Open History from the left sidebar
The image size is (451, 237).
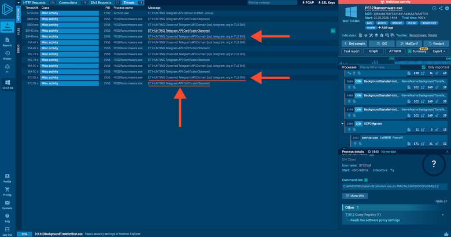point(7,55)
